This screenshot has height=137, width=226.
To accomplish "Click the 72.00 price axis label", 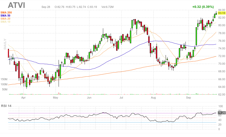I will pyautogui.click(x=222, y=56).
